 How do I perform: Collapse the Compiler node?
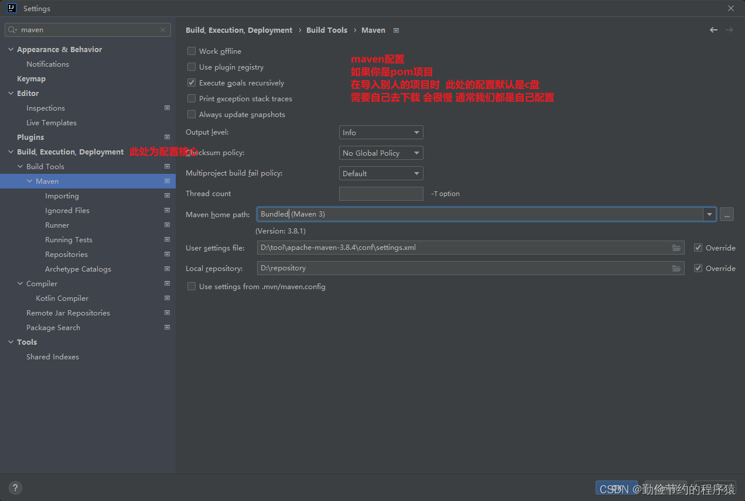[x=20, y=283]
